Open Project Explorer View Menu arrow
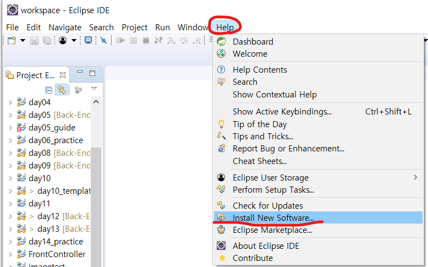This screenshot has height=267, width=428. [x=94, y=89]
